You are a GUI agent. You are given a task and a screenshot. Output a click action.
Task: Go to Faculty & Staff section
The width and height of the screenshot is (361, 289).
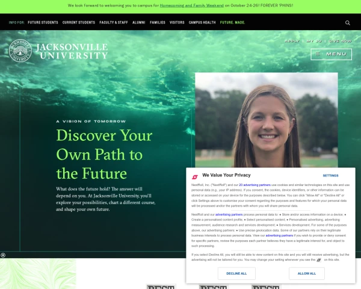pos(114,22)
